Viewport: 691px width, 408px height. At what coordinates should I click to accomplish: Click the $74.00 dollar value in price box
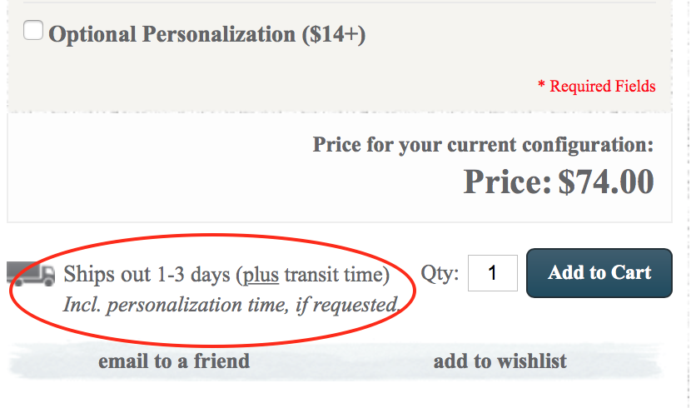click(x=606, y=182)
